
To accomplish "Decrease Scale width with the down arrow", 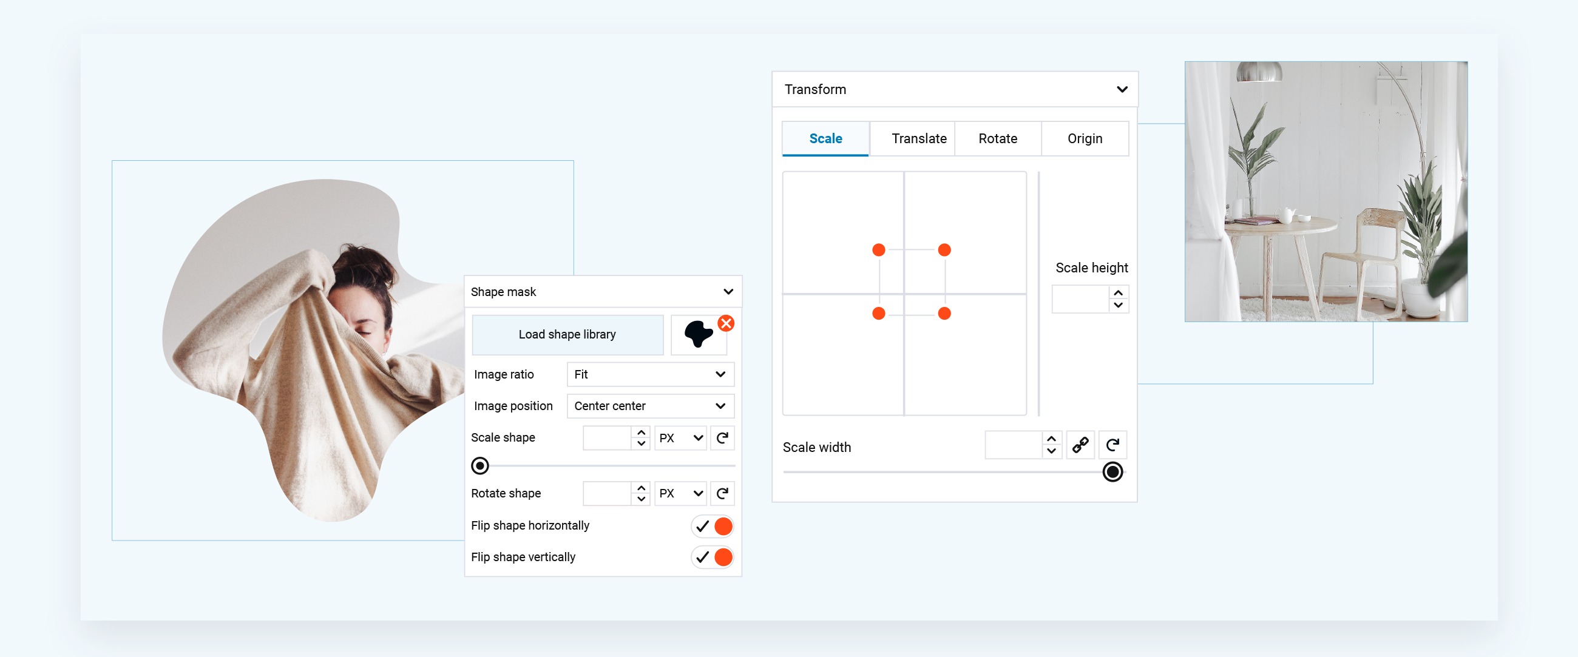I will [x=1051, y=451].
